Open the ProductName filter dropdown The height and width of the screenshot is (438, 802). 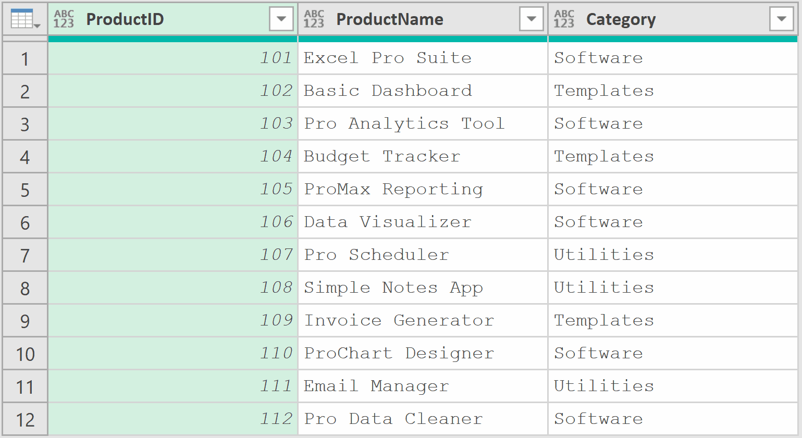click(x=531, y=19)
